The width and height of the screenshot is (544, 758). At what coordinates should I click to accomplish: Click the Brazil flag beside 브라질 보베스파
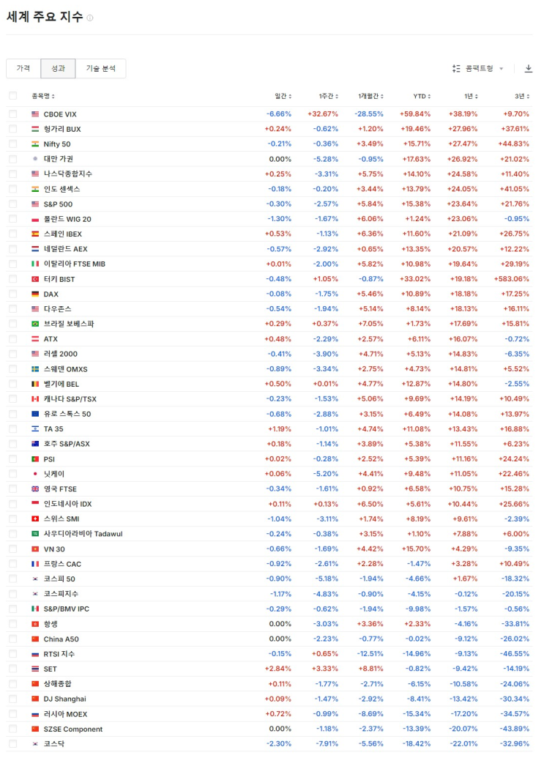click(35, 324)
